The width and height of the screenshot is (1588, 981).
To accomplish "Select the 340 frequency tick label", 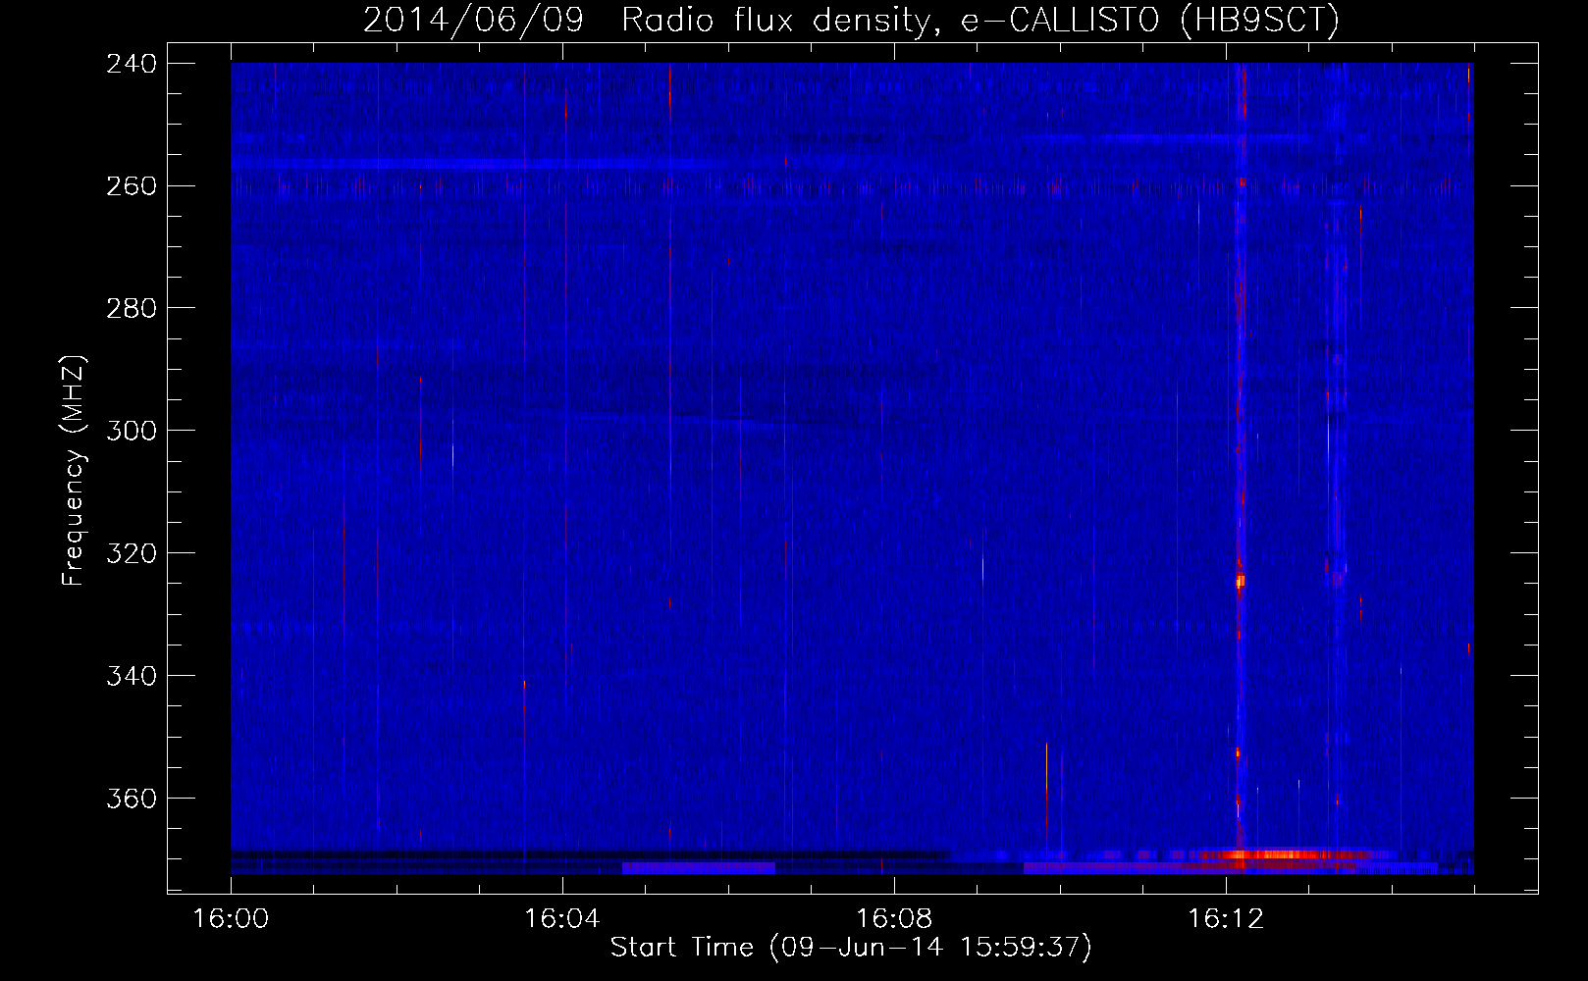I will coord(132,676).
